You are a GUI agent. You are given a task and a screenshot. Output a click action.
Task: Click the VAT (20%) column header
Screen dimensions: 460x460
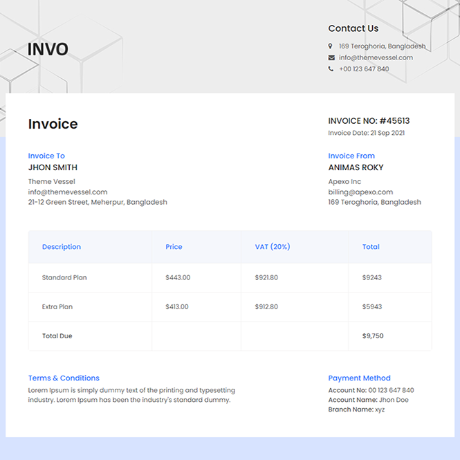tap(273, 247)
